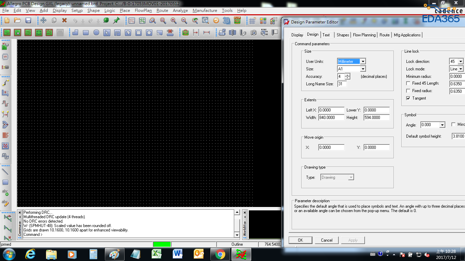
Task: Save the board with the floppy icon
Action: (x=28, y=21)
